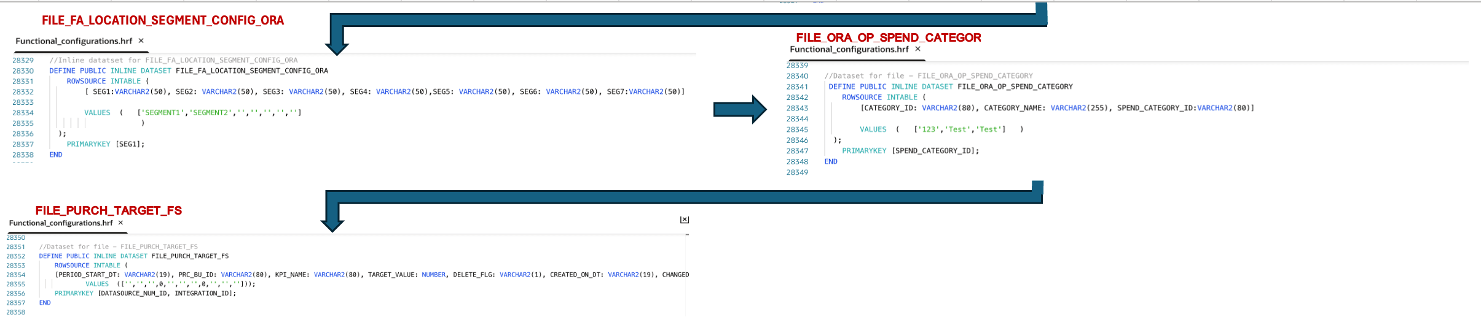Click the 'SEG4:' column name
Image resolution: width=1481 pixels, height=325 pixels.
pos(361,91)
